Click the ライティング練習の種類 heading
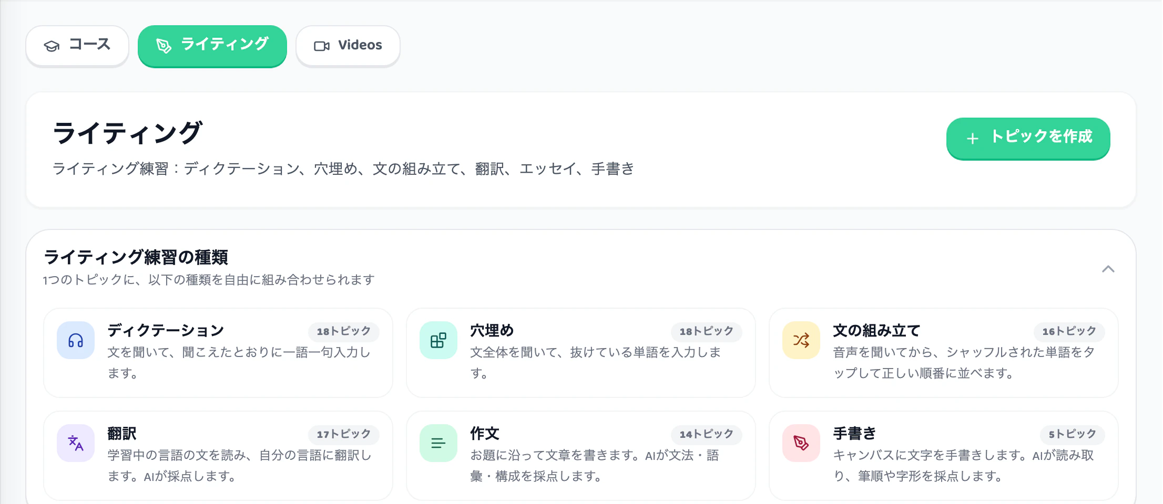This screenshot has height=504, width=1163. tap(136, 257)
